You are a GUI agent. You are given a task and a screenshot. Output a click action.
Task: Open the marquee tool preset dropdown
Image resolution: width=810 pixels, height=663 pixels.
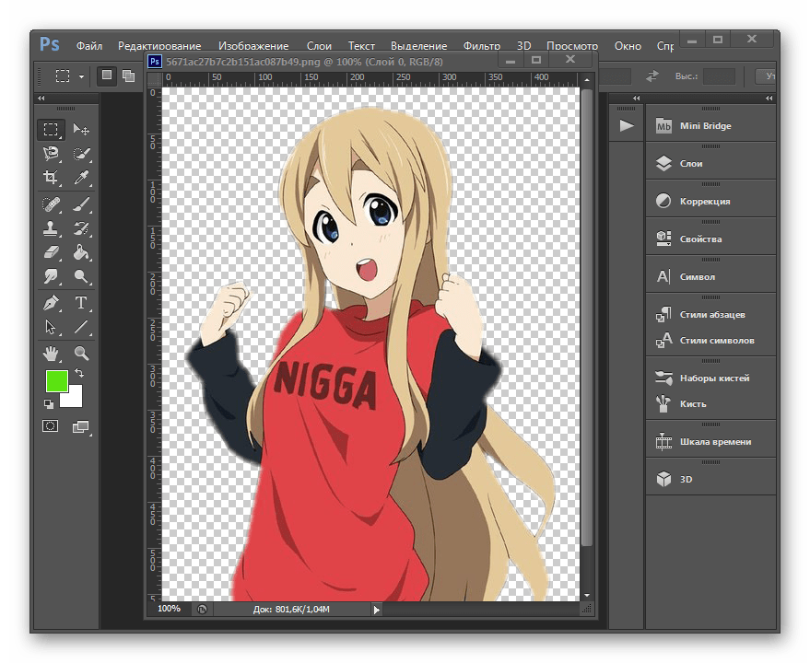point(81,76)
